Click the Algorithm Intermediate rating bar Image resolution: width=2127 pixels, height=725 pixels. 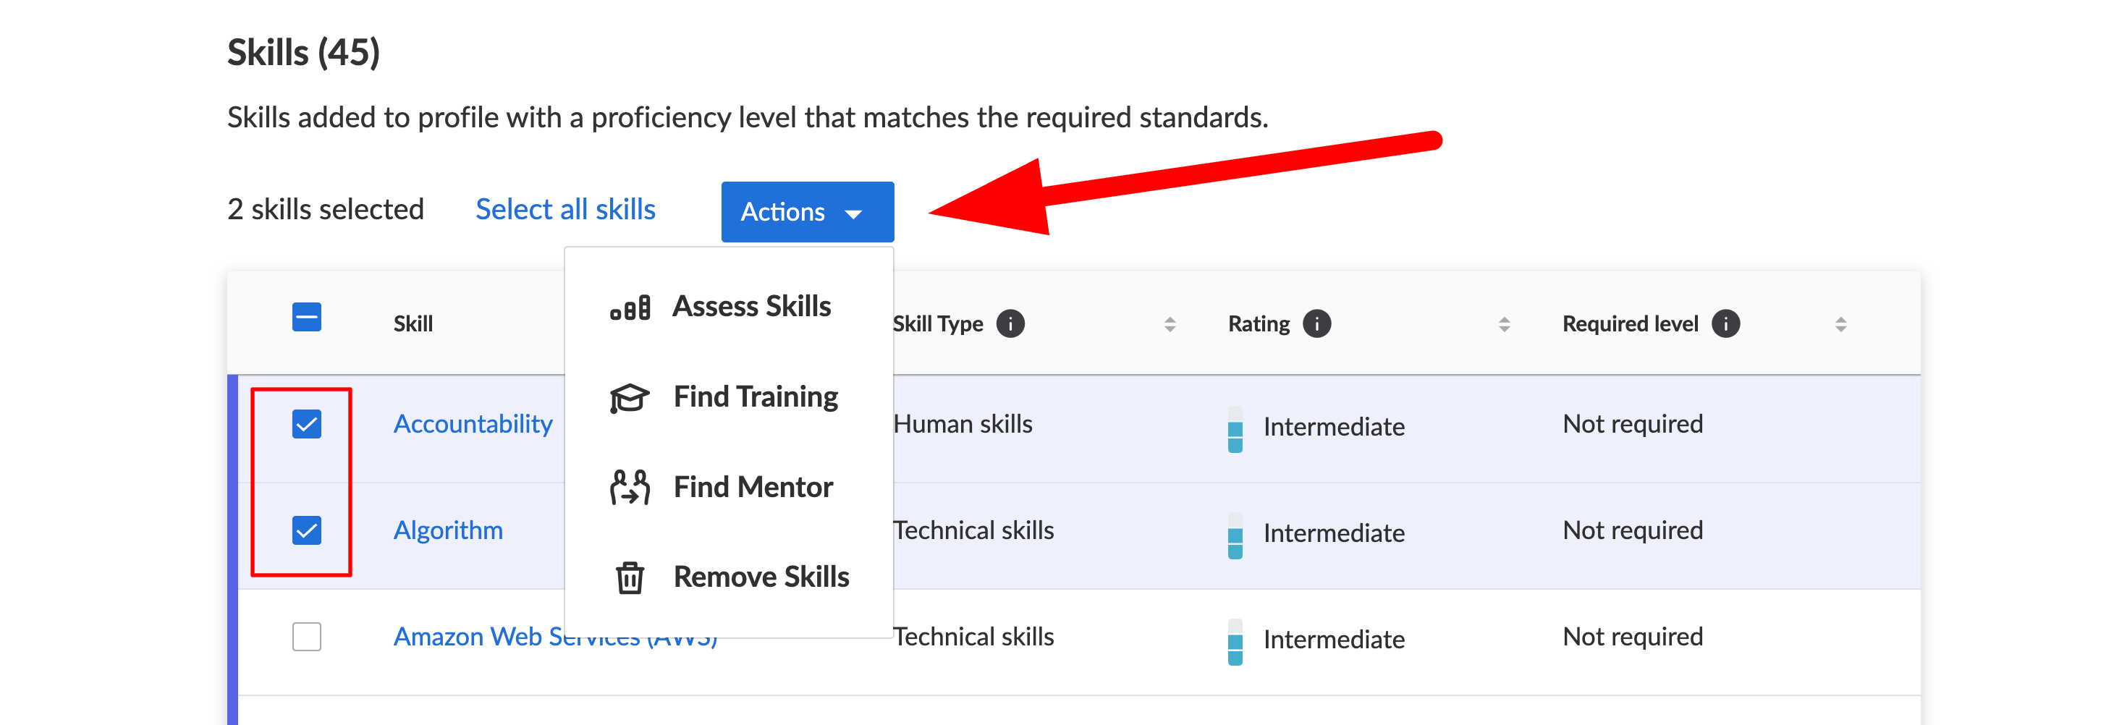point(1235,536)
